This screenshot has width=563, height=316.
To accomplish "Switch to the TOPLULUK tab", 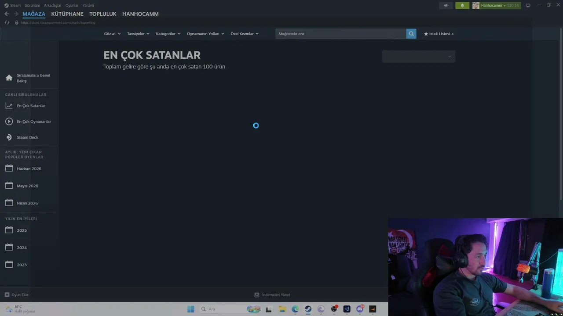I will tap(103, 14).
